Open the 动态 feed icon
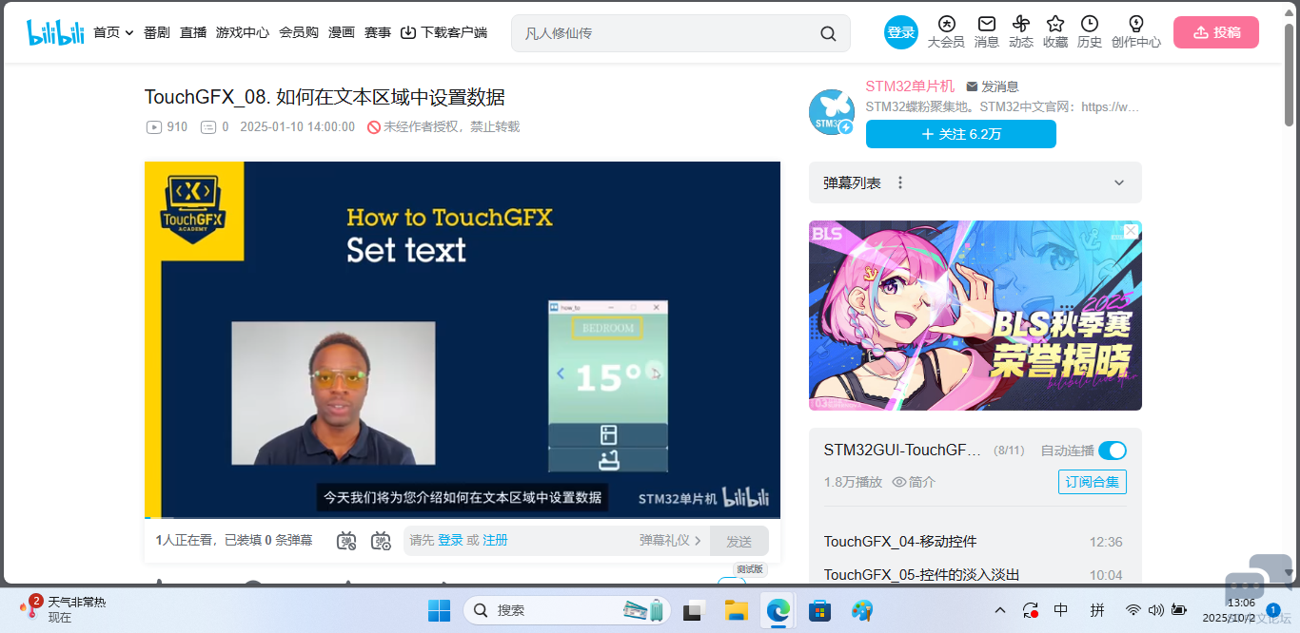This screenshot has width=1300, height=633. [x=1021, y=31]
